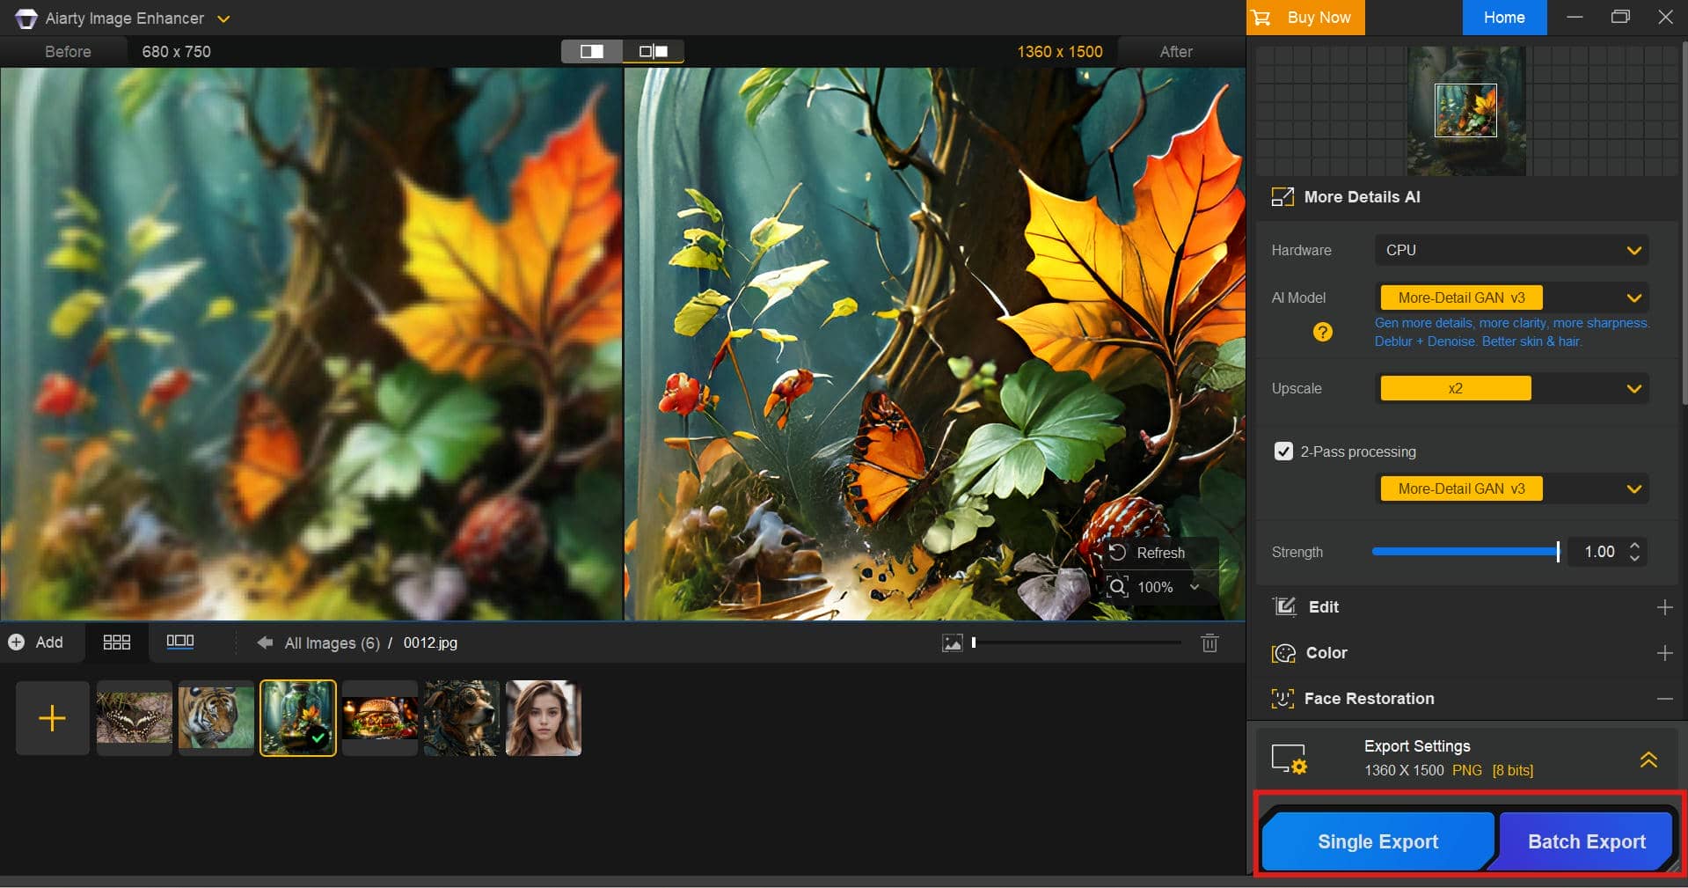1688x888 pixels.
Task: Click the More Details AI icon
Action: tap(1282, 197)
